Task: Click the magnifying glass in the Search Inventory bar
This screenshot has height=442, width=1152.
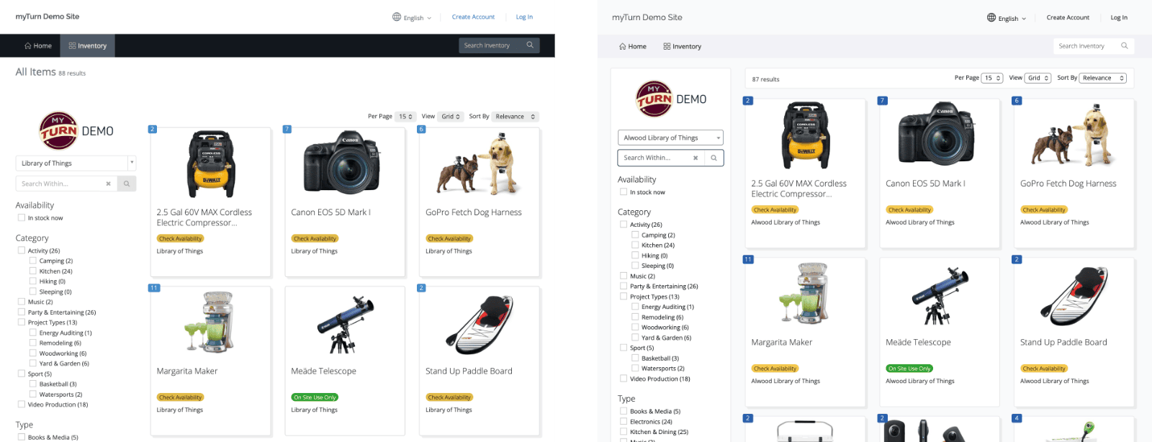Action: tap(1125, 45)
